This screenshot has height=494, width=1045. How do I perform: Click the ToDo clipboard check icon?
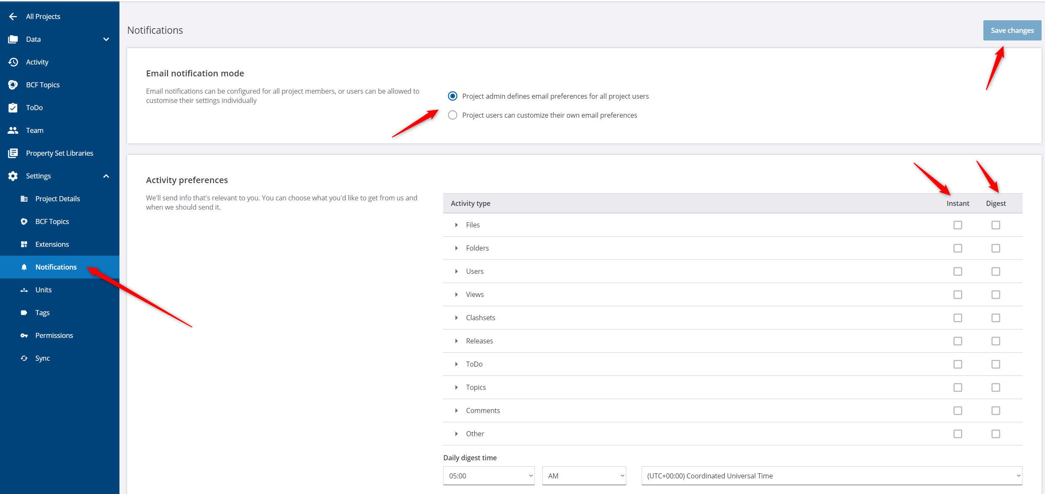coord(13,108)
